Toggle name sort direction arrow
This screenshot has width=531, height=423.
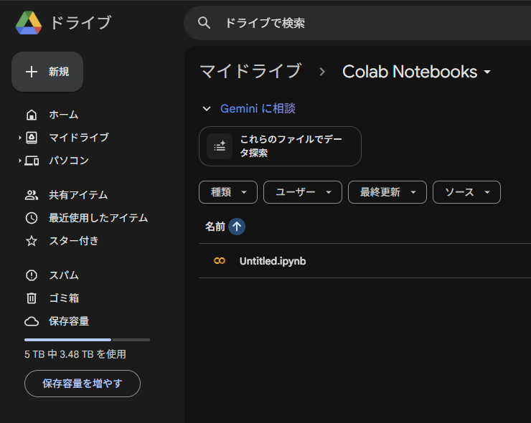(237, 227)
